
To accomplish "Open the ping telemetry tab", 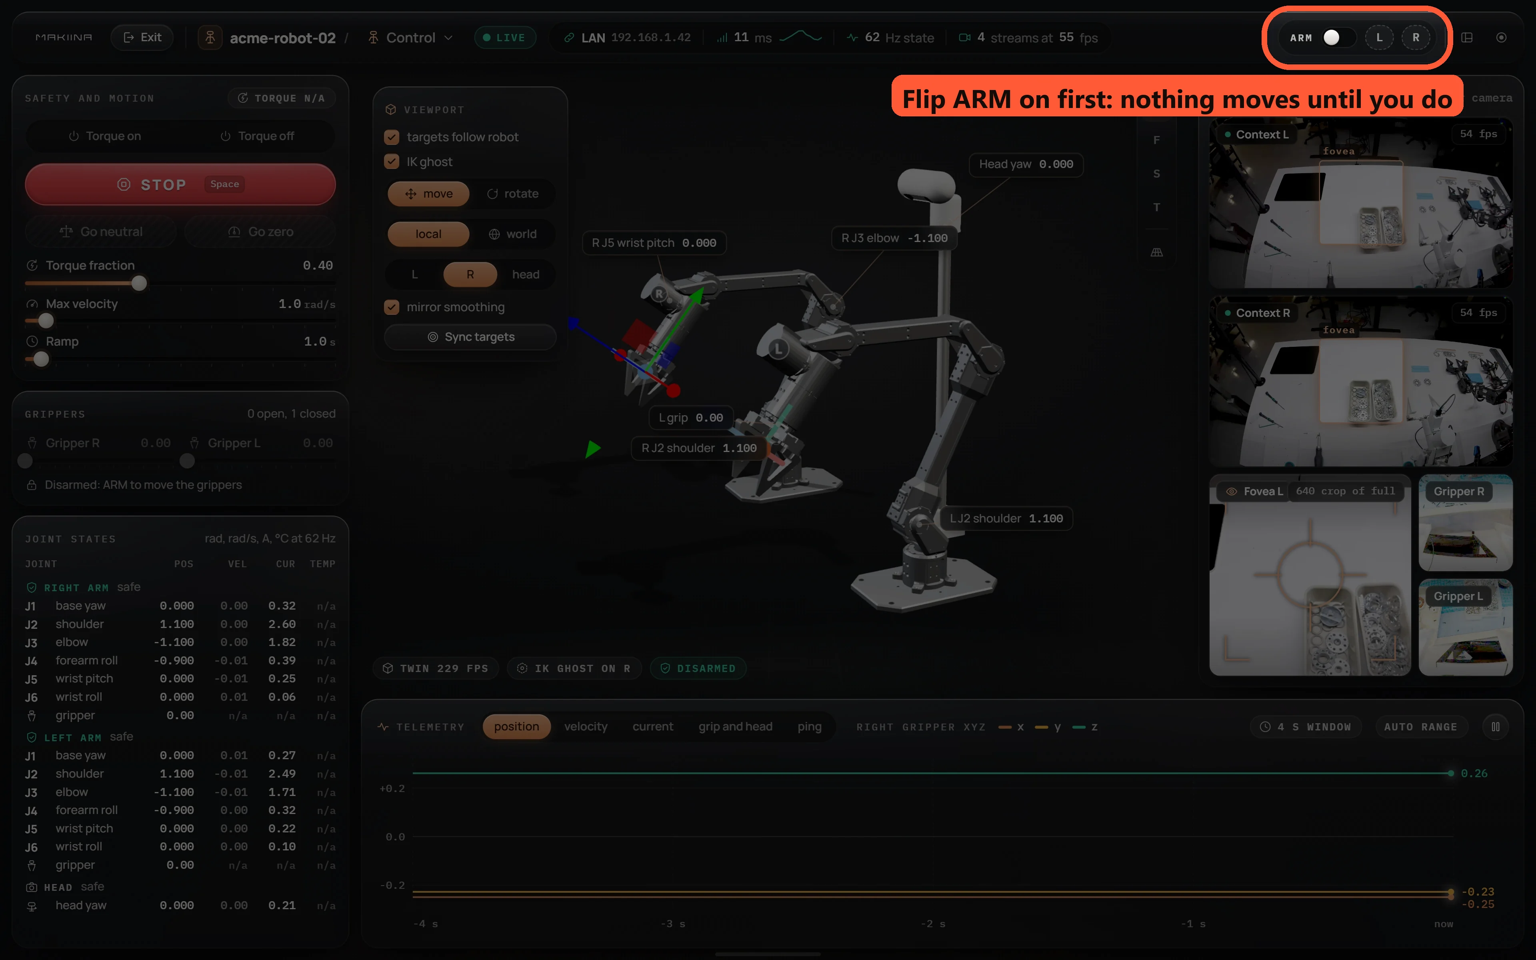I will [x=809, y=726].
